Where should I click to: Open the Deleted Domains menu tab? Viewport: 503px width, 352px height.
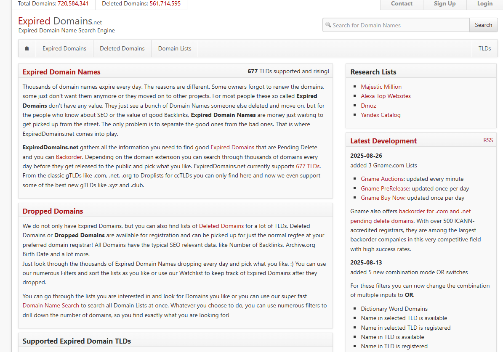tap(122, 48)
